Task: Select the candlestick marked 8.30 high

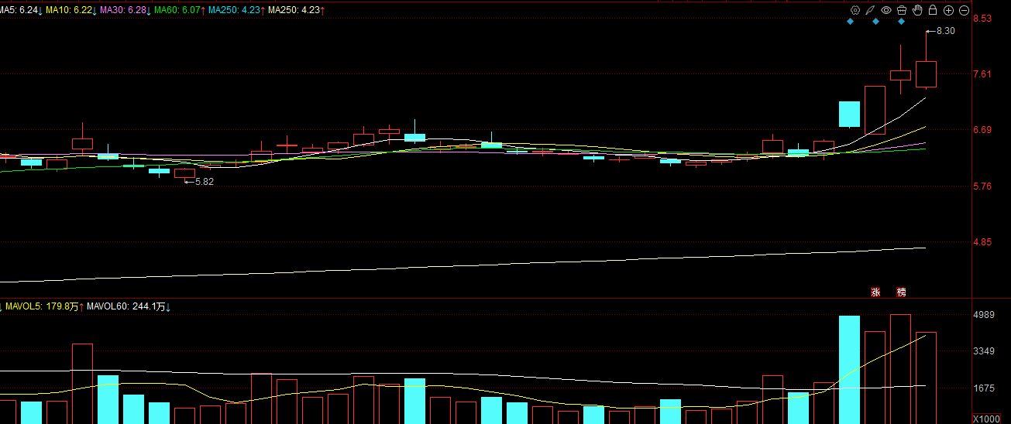Action: coord(926,74)
